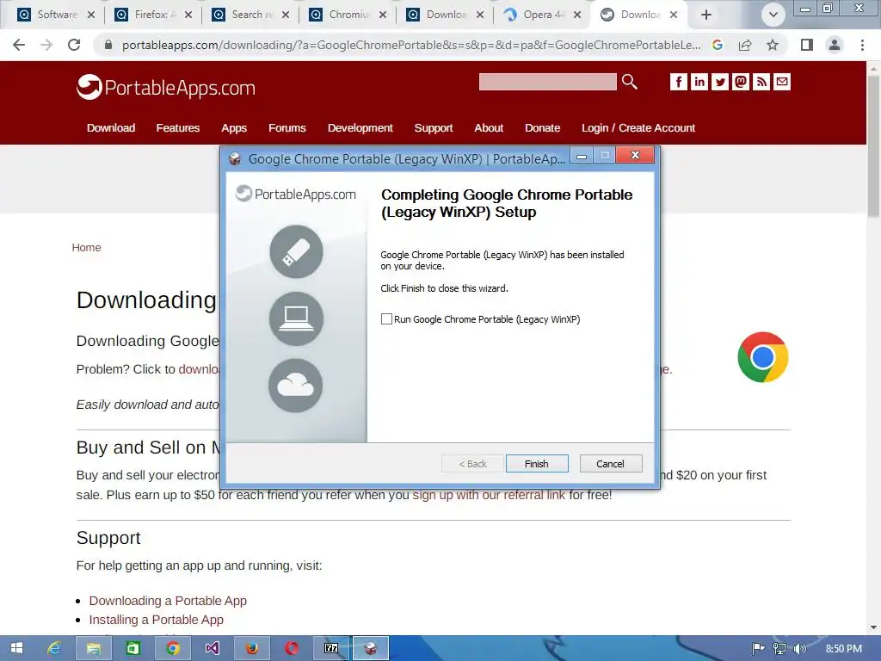Open Visual Studio from taskbar
This screenshot has width=881, height=661.
click(213, 648)
